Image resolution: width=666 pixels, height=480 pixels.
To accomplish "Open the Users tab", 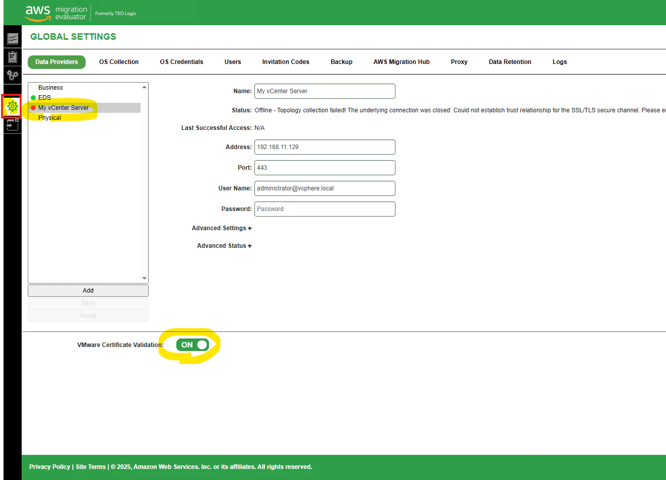I will tap(233, 62).
